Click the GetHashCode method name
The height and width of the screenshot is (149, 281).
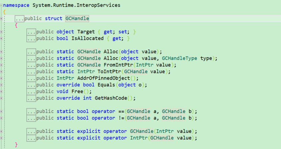click(111, 98)
